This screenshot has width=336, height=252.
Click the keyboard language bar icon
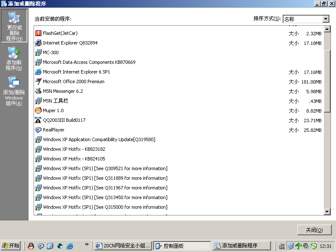[x=282, y=247]
